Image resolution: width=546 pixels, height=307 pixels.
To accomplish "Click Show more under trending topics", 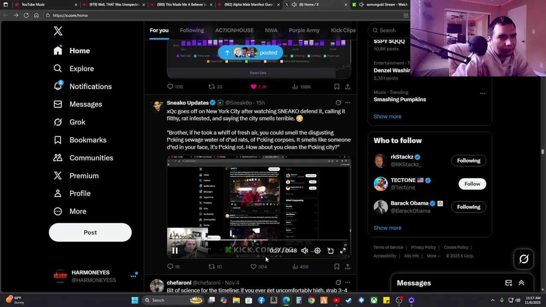I will pyautogui.click(x=387, y=116).
